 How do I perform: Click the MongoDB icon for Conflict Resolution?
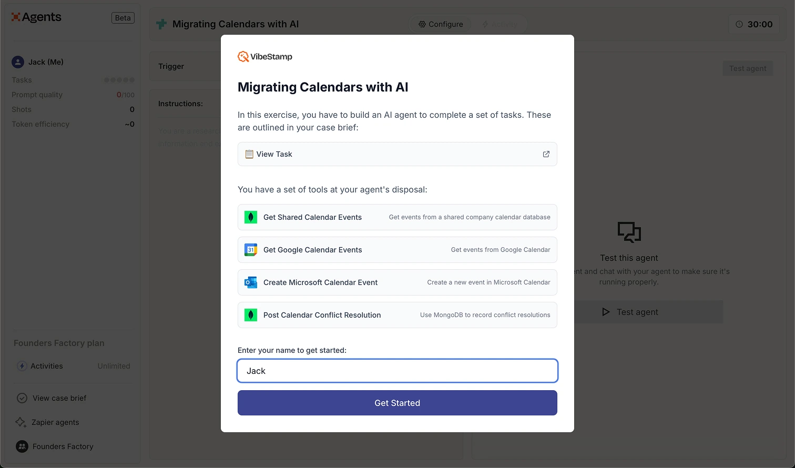[x=251, y=315]
